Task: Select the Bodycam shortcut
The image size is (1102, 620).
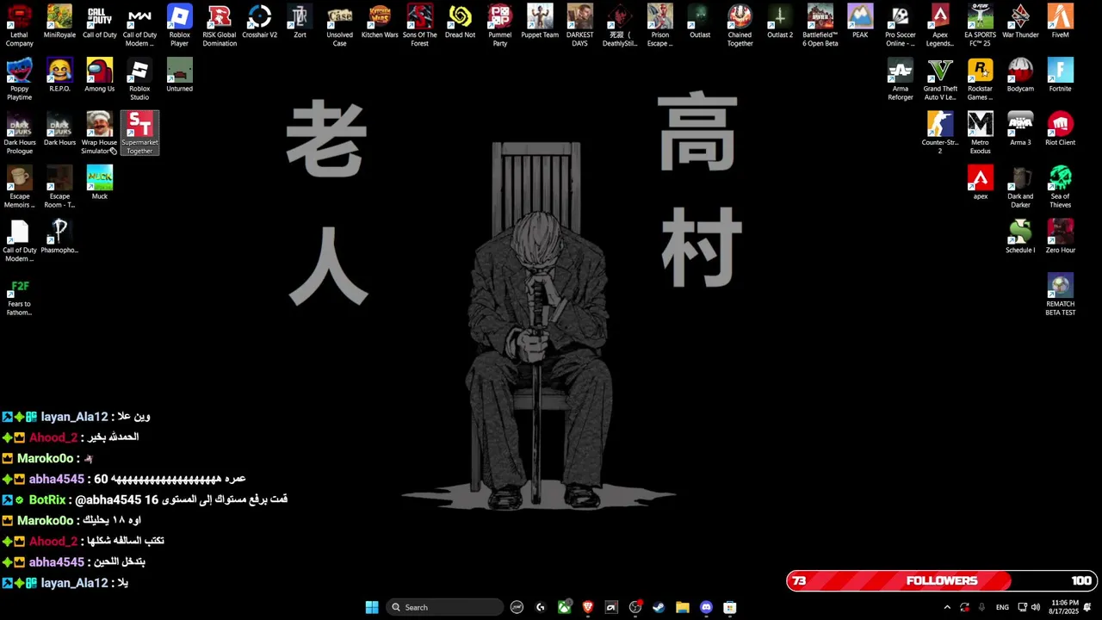Action: (1020, 76)
